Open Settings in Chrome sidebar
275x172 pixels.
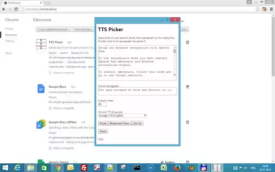[9, 41]
